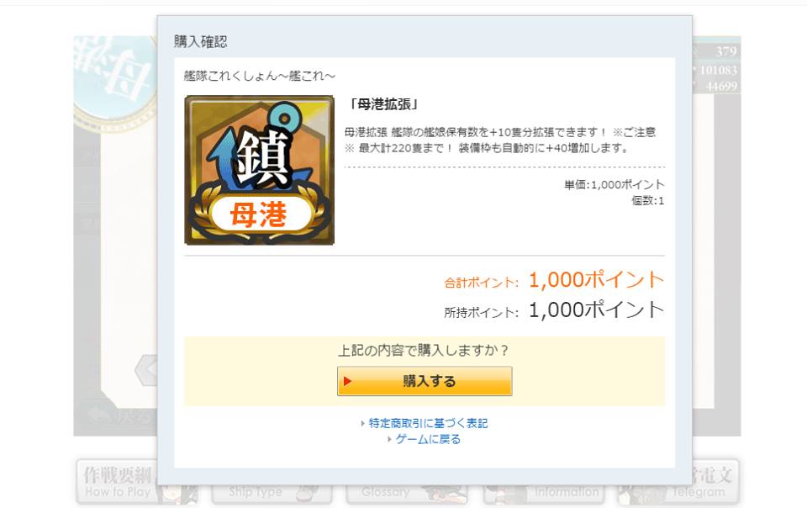Click the 101083 resource counter

point(719,70)
